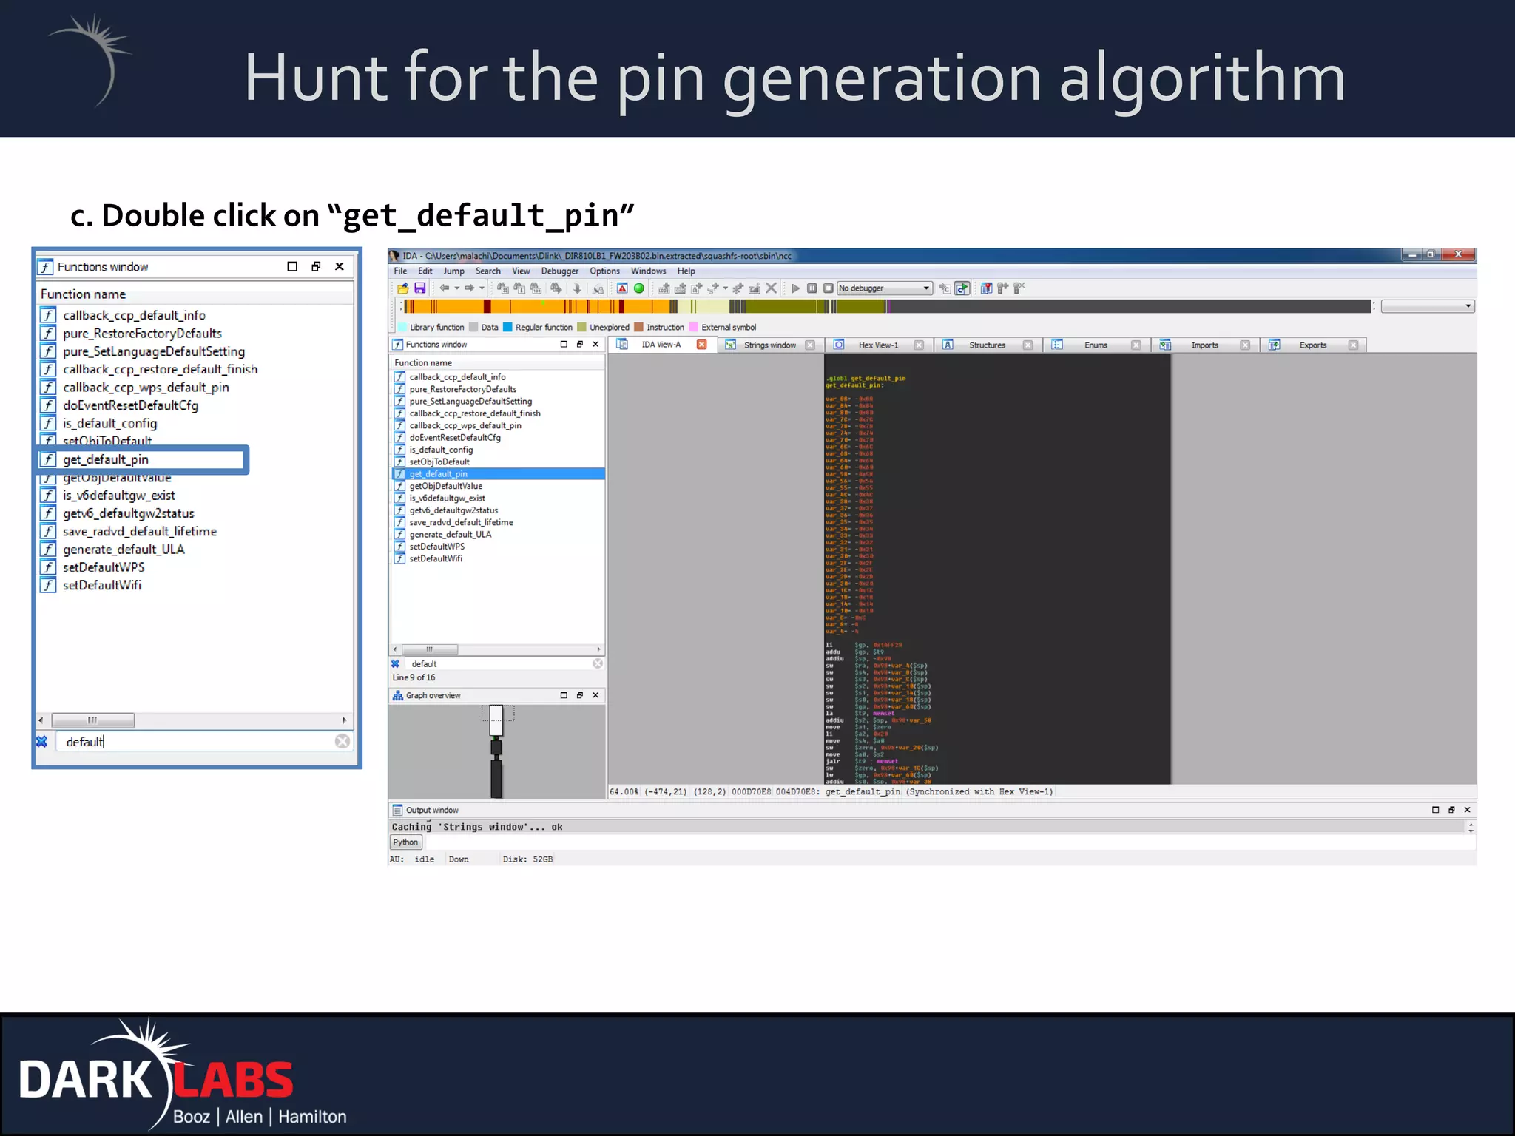1515x1136 pixels.
Task: Clear the 'default' filter in IDA Functions panel
Action: pos(598,663)
